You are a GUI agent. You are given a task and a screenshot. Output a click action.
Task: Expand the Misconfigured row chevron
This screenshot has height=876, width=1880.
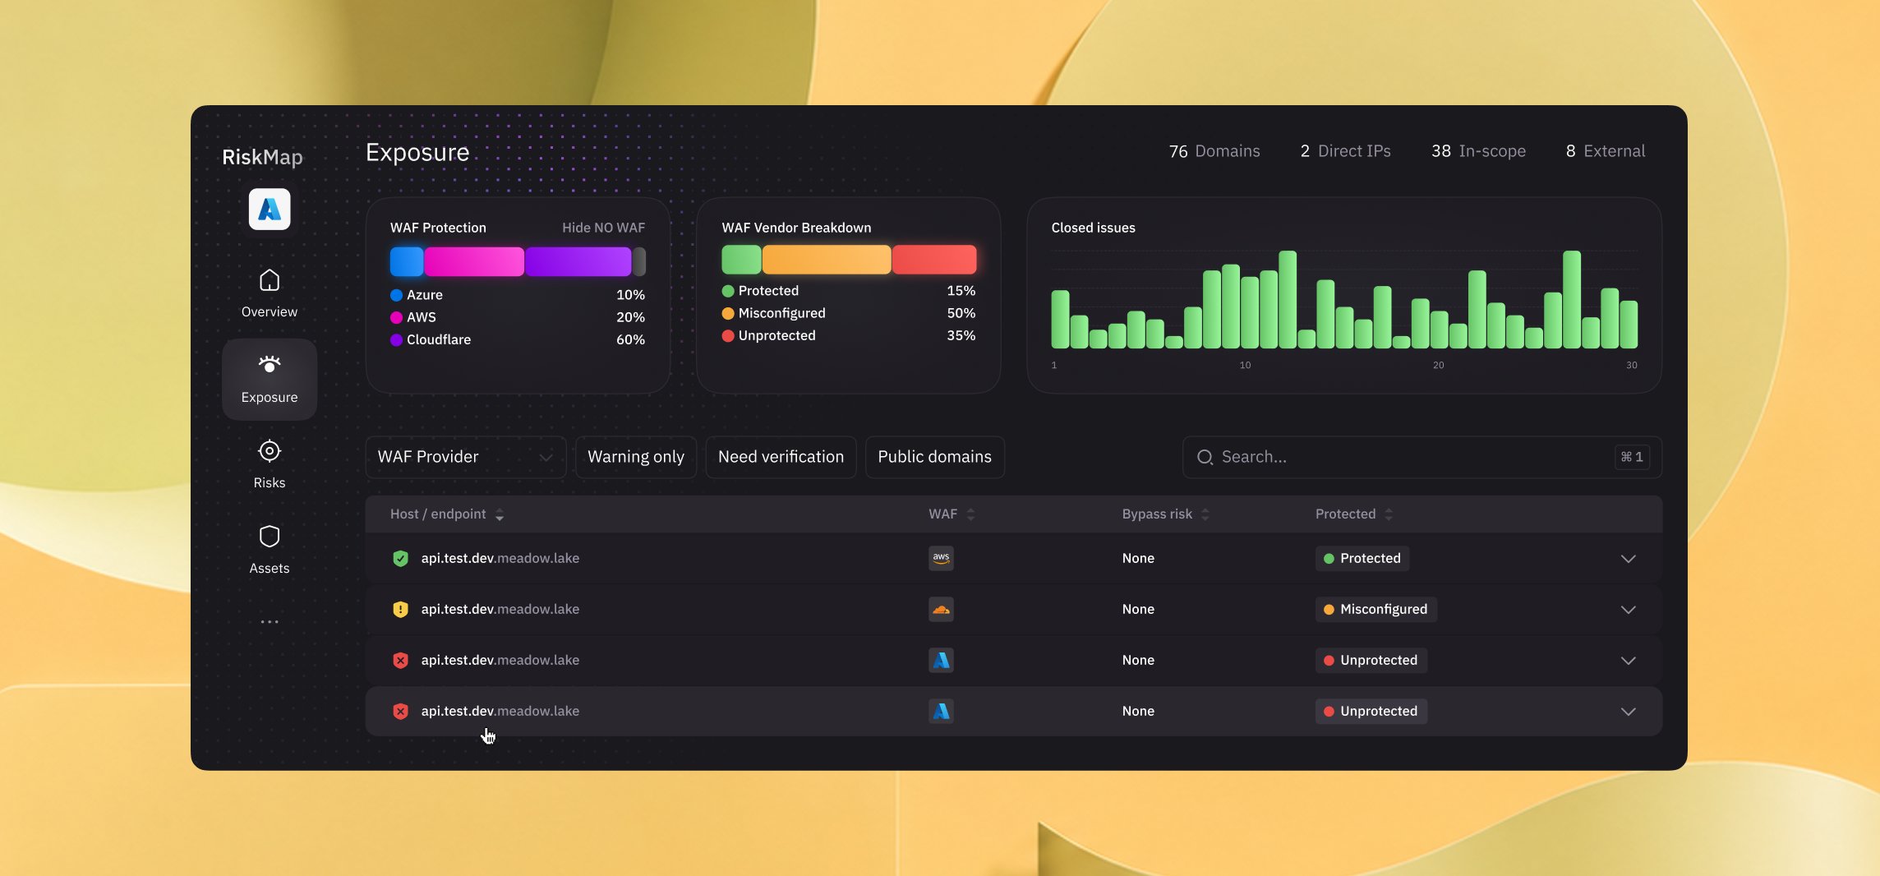pos(1628,610)
